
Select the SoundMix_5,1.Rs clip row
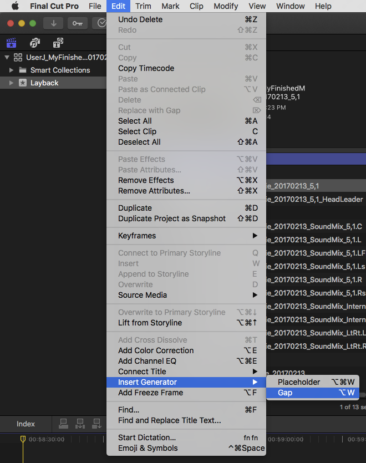pos(316,293)
